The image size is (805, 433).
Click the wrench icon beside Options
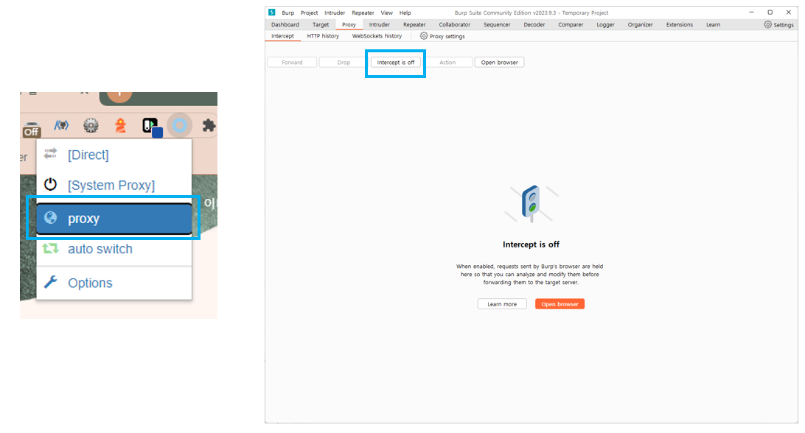coord(50,281)
